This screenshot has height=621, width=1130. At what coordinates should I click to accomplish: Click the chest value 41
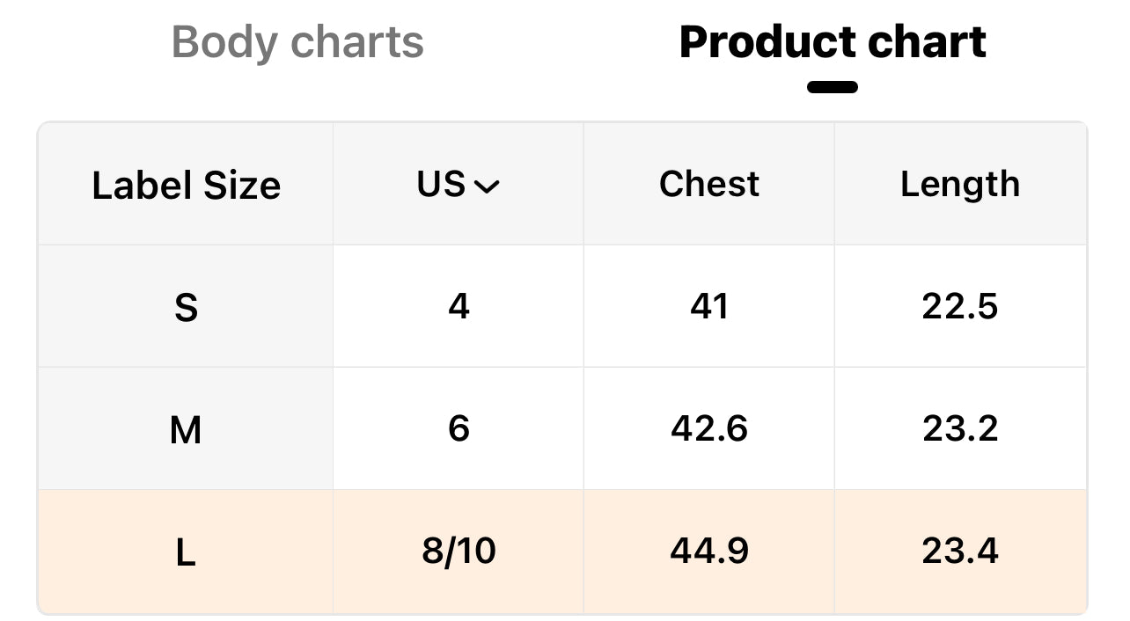(709, 306)
